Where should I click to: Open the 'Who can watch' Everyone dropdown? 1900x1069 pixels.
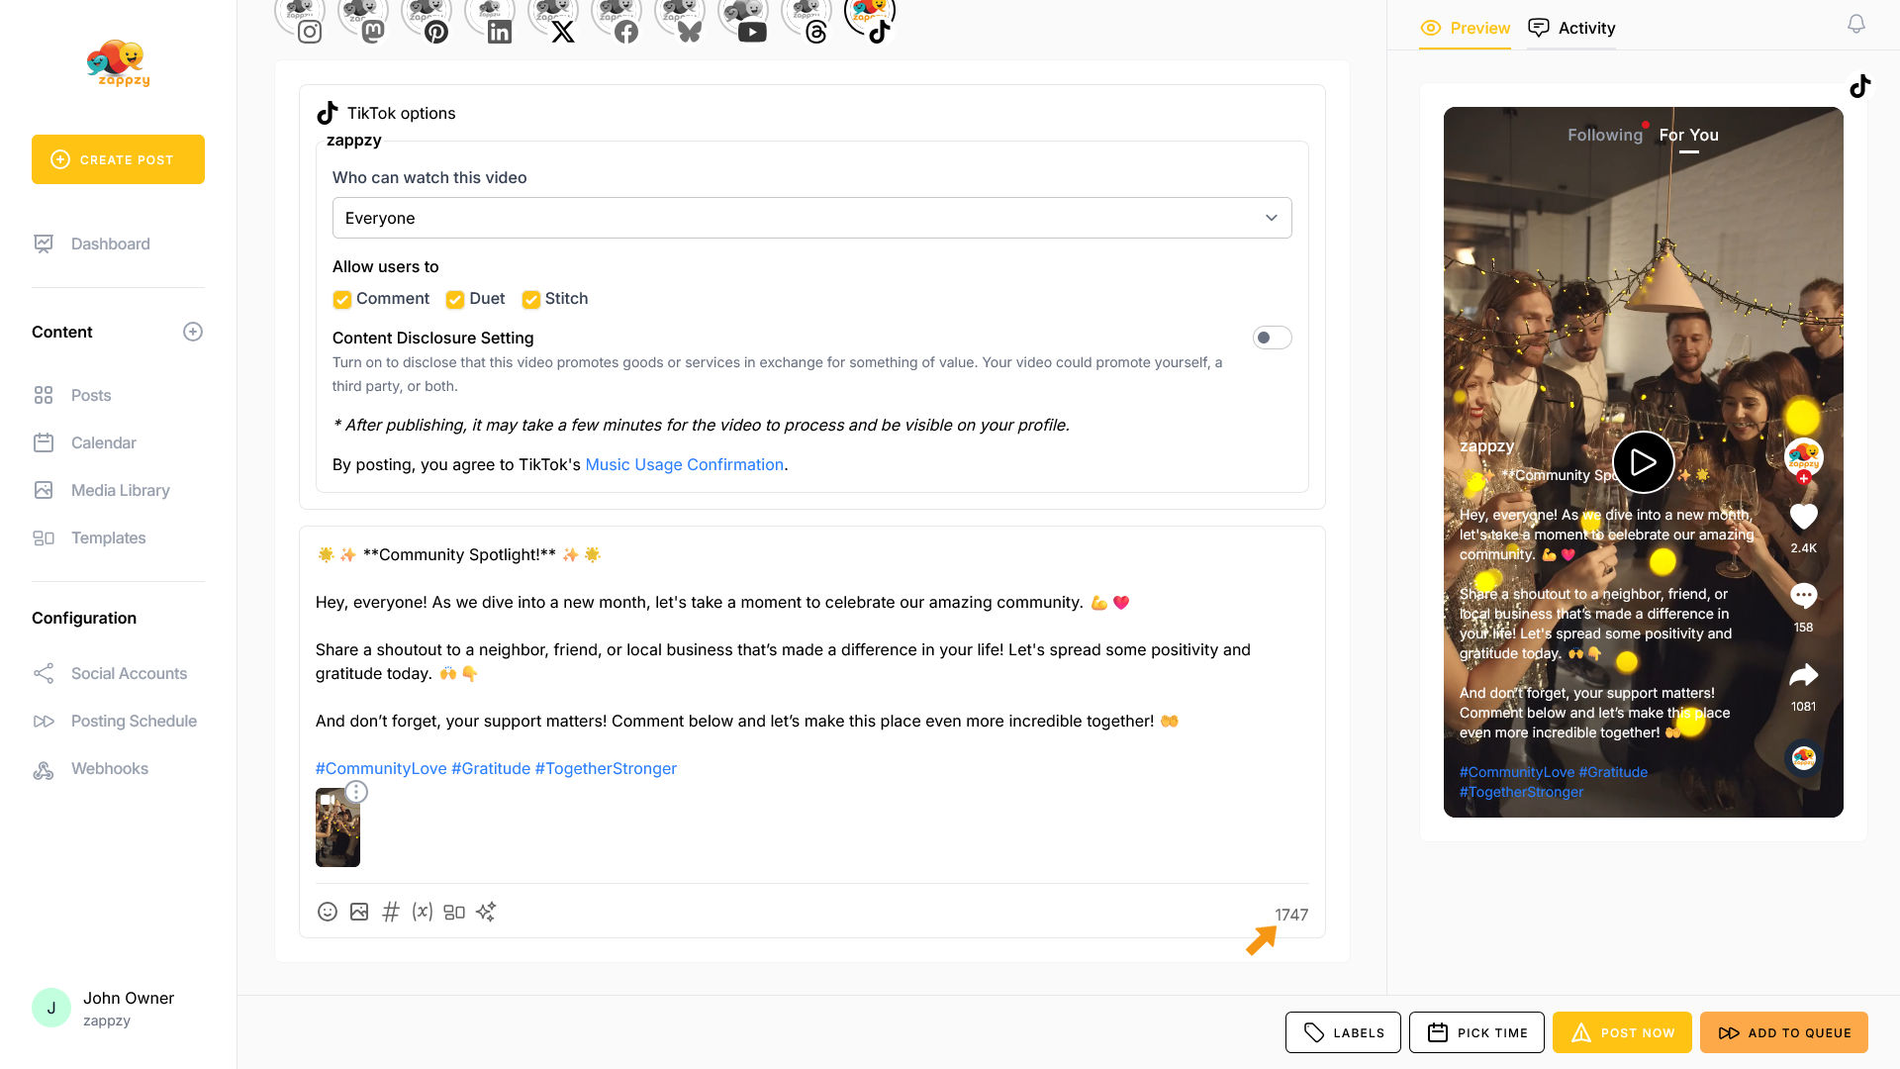pyautogui.click(x=811, y=218)
